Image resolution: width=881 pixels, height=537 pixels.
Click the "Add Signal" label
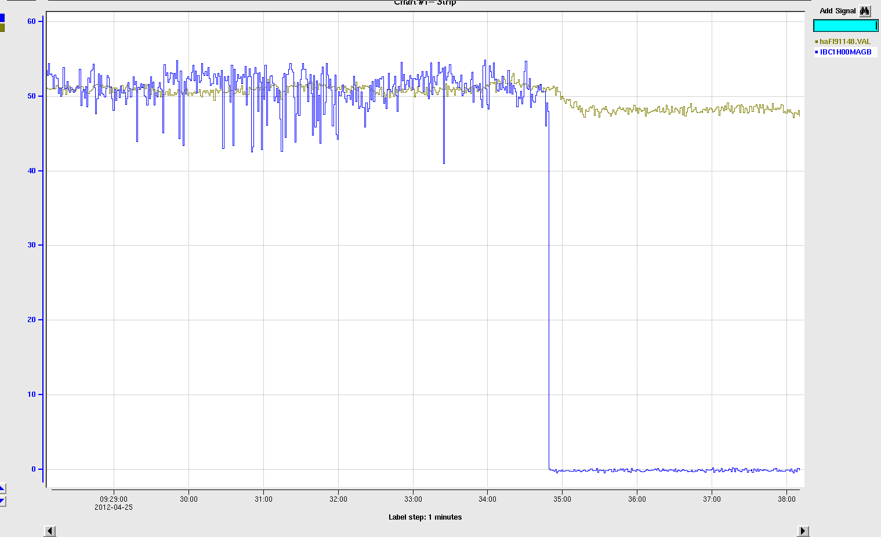click(x=838, y=11)
